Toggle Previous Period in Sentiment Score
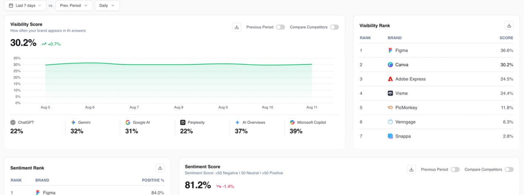Viewport: 524px width, 195px height. point(455,170)
